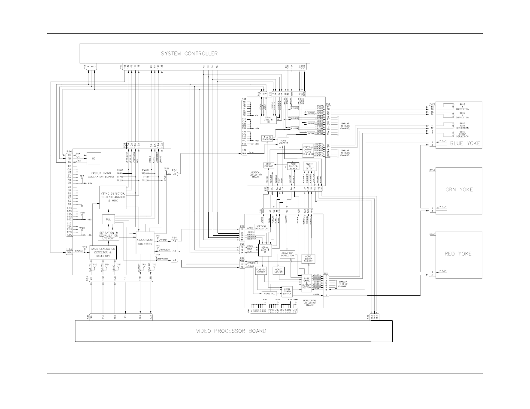Click the SERRATION & EQUALIZATION LOCKOUT block
Screen dimensions: 530x409
tap(108, 235)
